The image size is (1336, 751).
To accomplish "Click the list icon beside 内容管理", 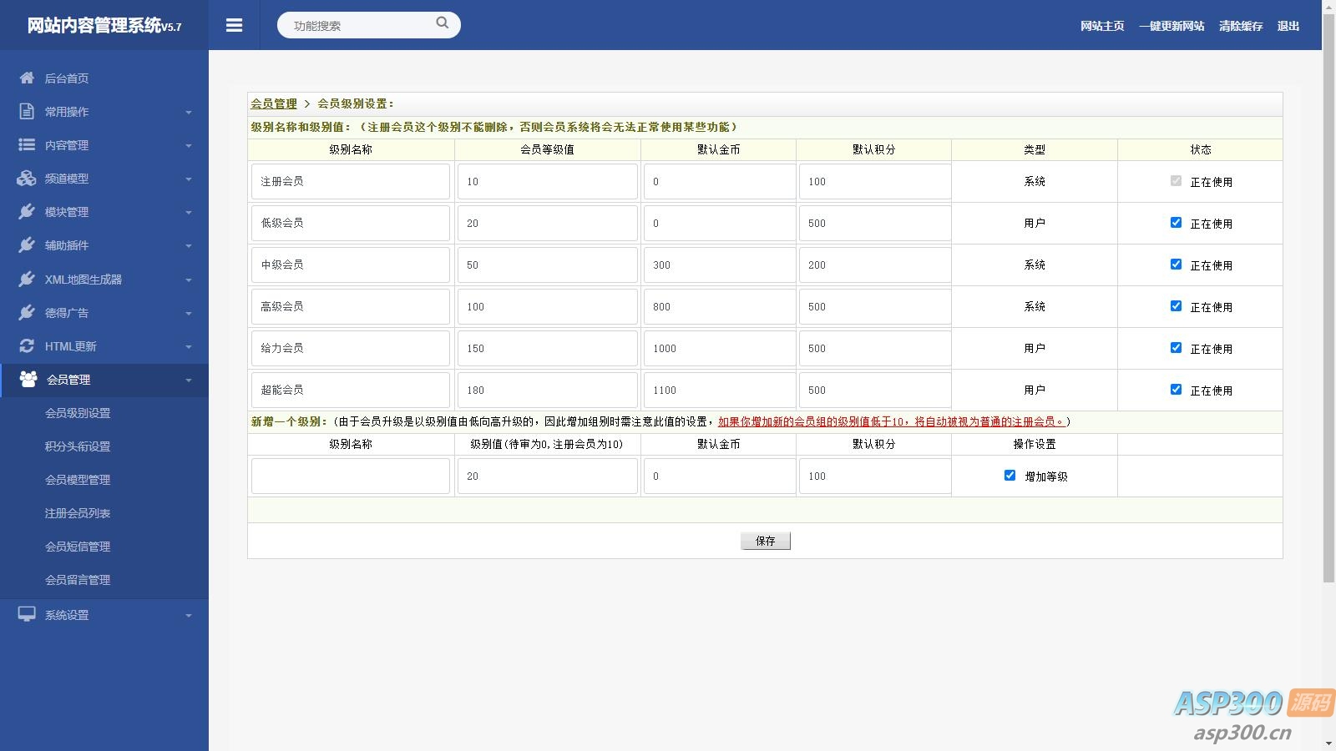I will [27, 144].
